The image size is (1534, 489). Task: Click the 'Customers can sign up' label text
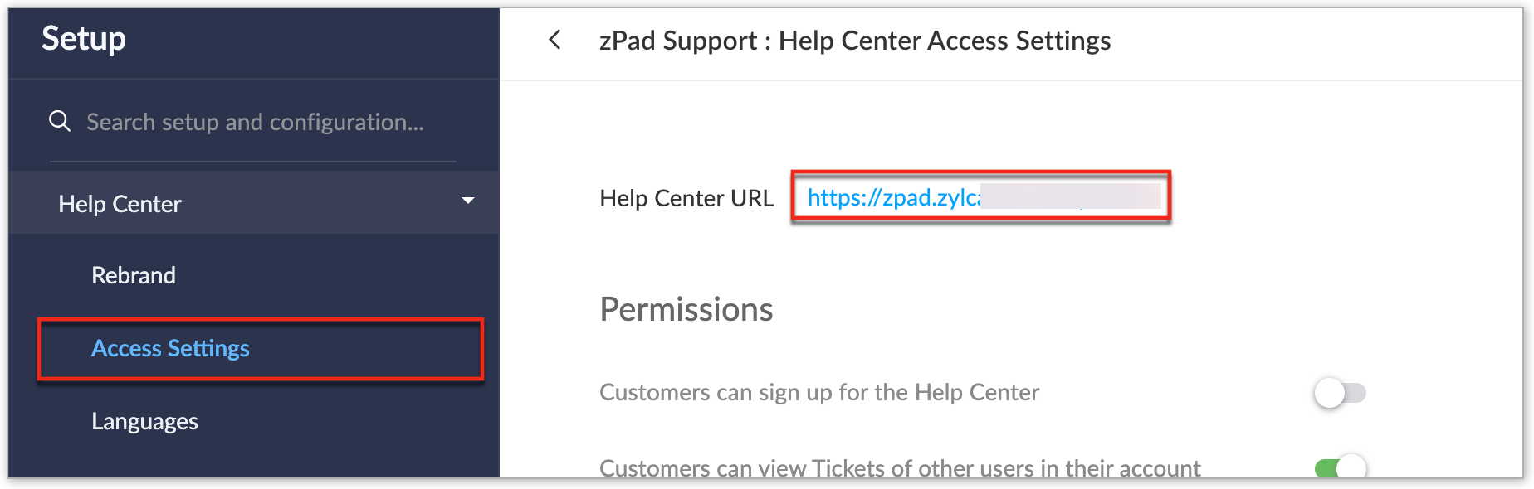point(818,393)
